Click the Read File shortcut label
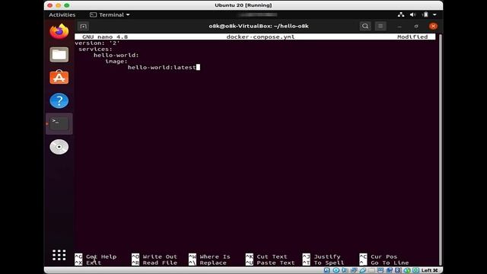487x274 pixels. pyautogui.click(x=160, y=263)
